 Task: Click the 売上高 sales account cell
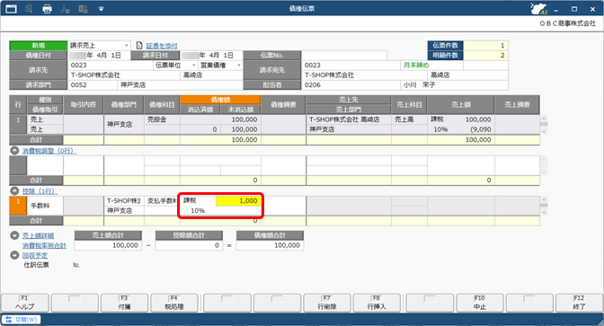pyautogui.click(x=409, y=119)
